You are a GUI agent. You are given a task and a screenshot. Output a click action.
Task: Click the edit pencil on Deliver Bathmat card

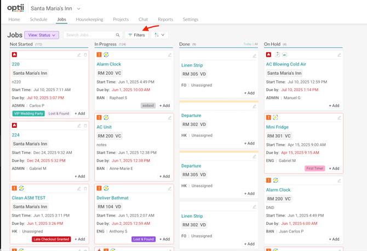click(170, 189)
